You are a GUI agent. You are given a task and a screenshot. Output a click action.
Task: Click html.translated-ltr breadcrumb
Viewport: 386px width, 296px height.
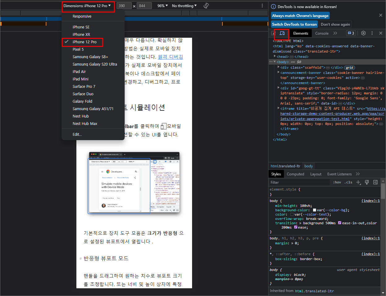click(x=285, y=166)
